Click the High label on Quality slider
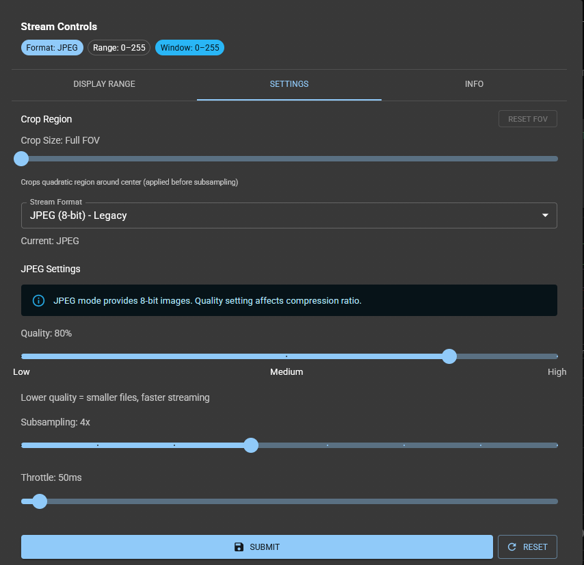584x565 pixels. coord(557,372)
